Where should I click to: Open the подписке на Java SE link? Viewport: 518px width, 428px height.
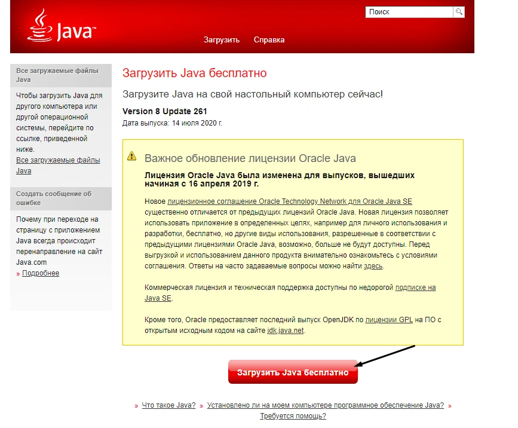coord(415,288)
